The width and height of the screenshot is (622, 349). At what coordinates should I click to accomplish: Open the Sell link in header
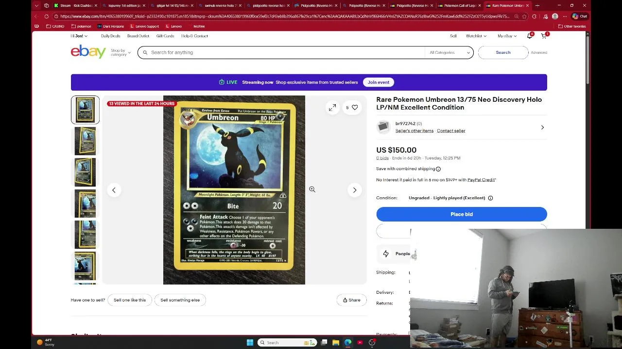click(453, 36)
